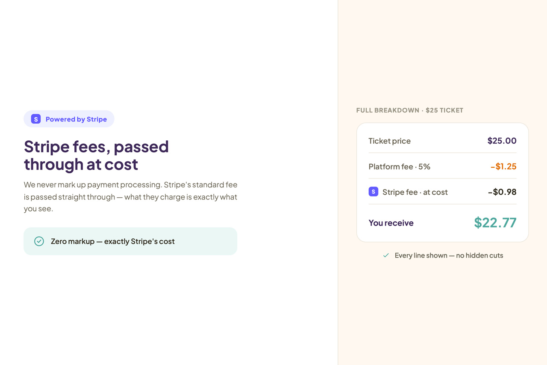Click the FULL BREAKDOWN · $25 TICKET caption
This screenshot has height=365, width=547.
tap(410, 110)
